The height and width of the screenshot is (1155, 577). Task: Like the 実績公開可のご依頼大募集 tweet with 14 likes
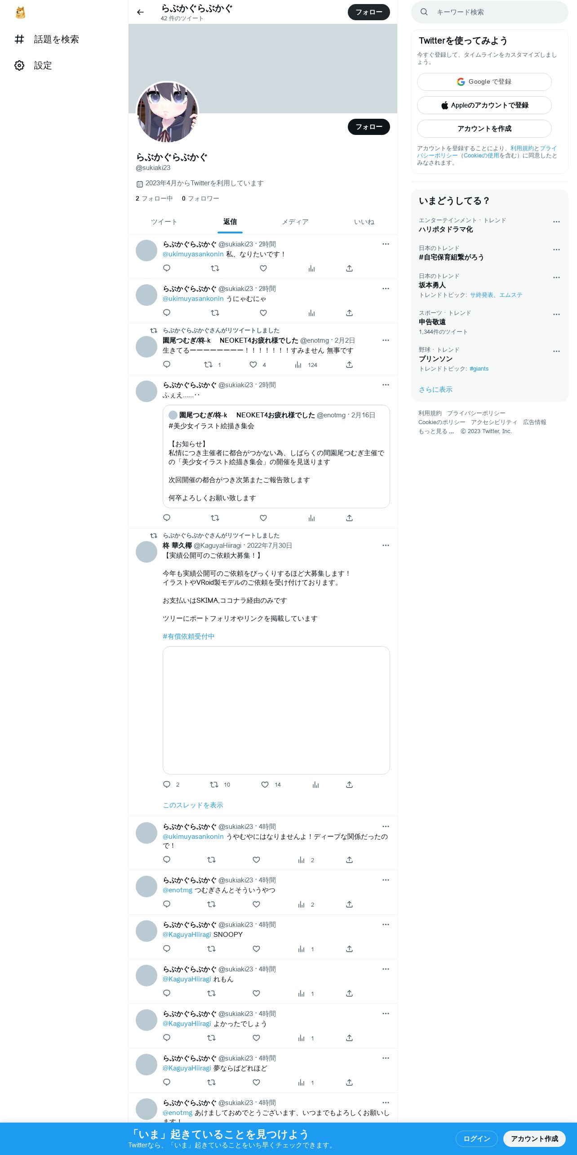271,785
